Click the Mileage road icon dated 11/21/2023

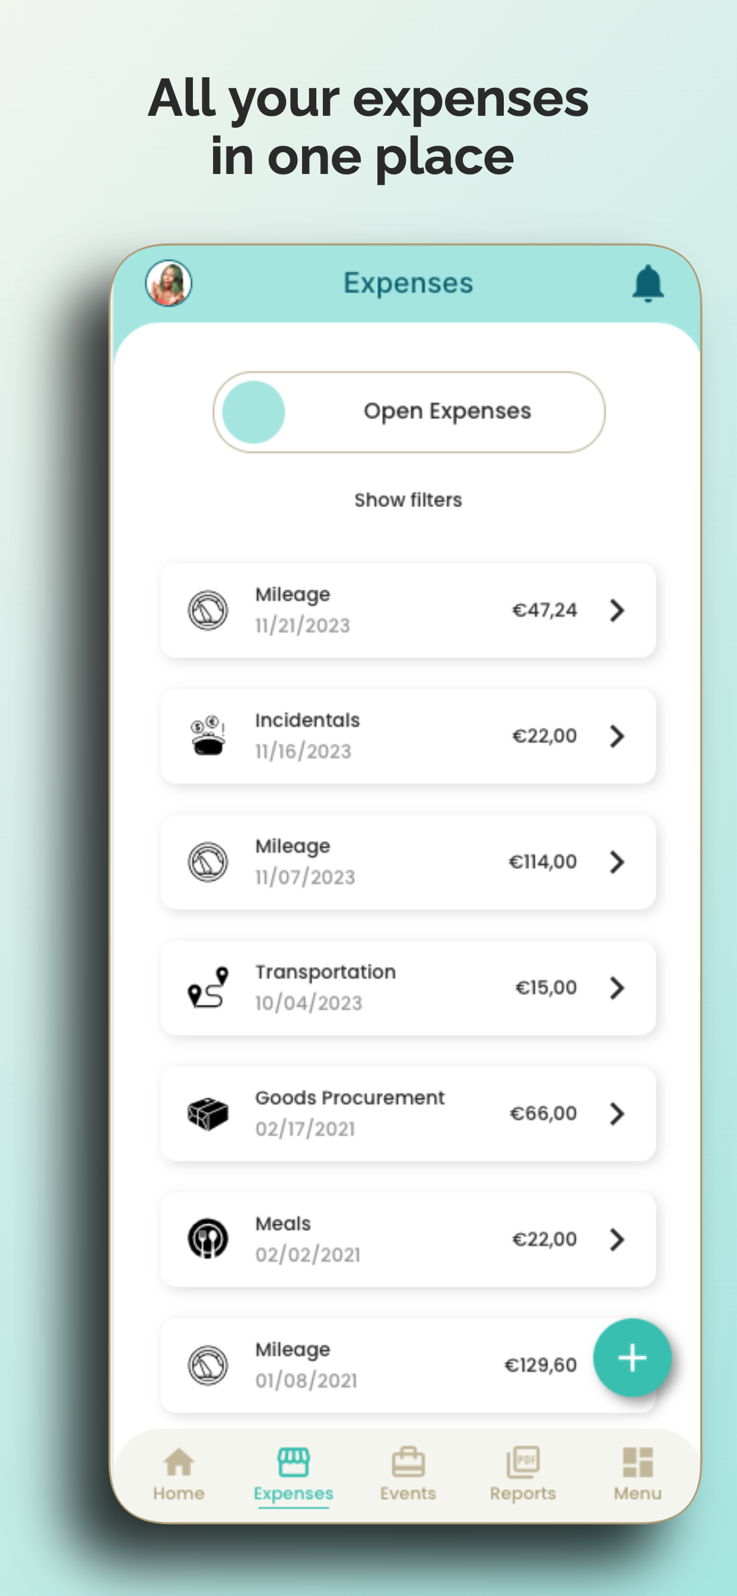pyautogui.click(x=209, y=610)
